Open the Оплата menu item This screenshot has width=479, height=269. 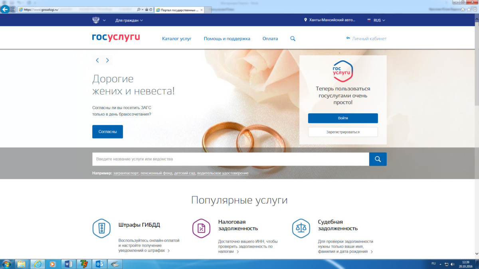tap(270, 39)
